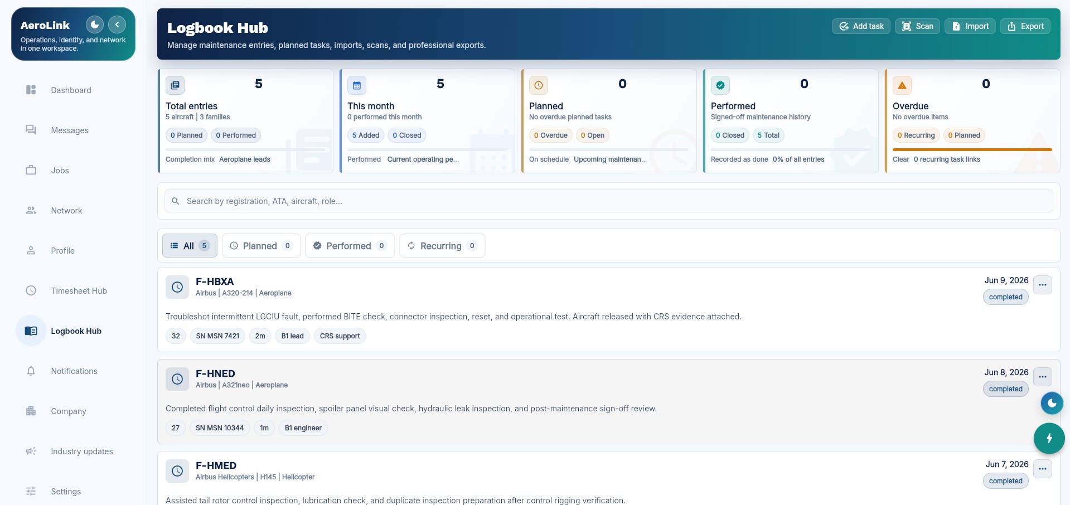Switch to the Performed tab
This screenshot has width=1070, height=505.
(x=350, y=246)
